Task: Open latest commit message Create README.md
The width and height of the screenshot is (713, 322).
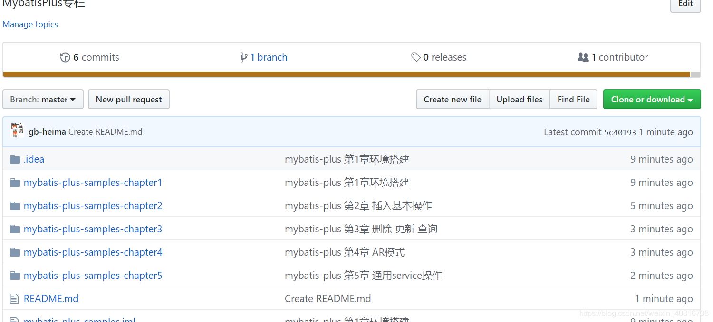Action: coord(105,132)
